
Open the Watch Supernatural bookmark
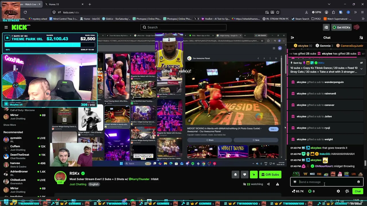click(x=337, y=19)
